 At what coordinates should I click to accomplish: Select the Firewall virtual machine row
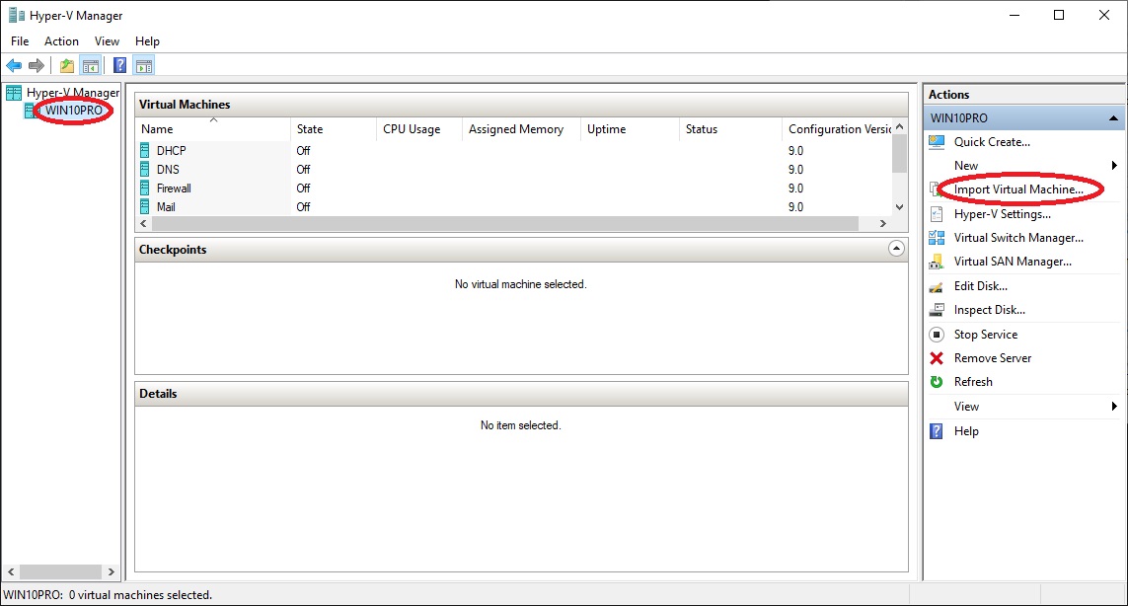513,188
